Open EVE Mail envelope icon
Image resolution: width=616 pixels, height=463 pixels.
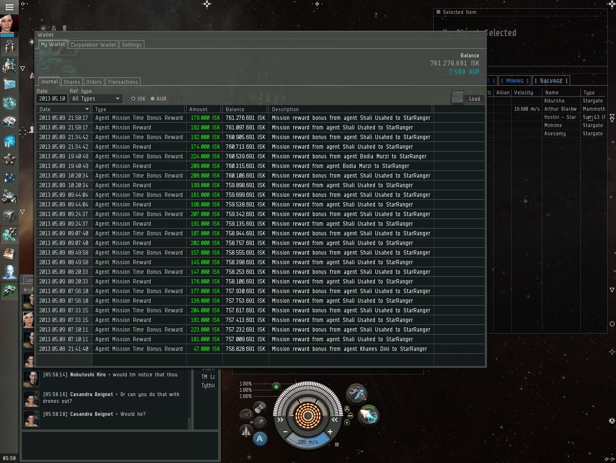(9, 84)
